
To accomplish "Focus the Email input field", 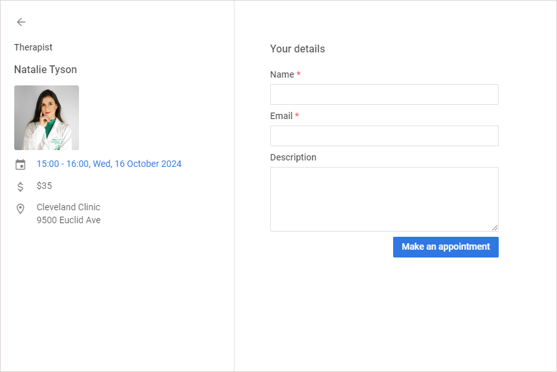I will click(384, 136).
